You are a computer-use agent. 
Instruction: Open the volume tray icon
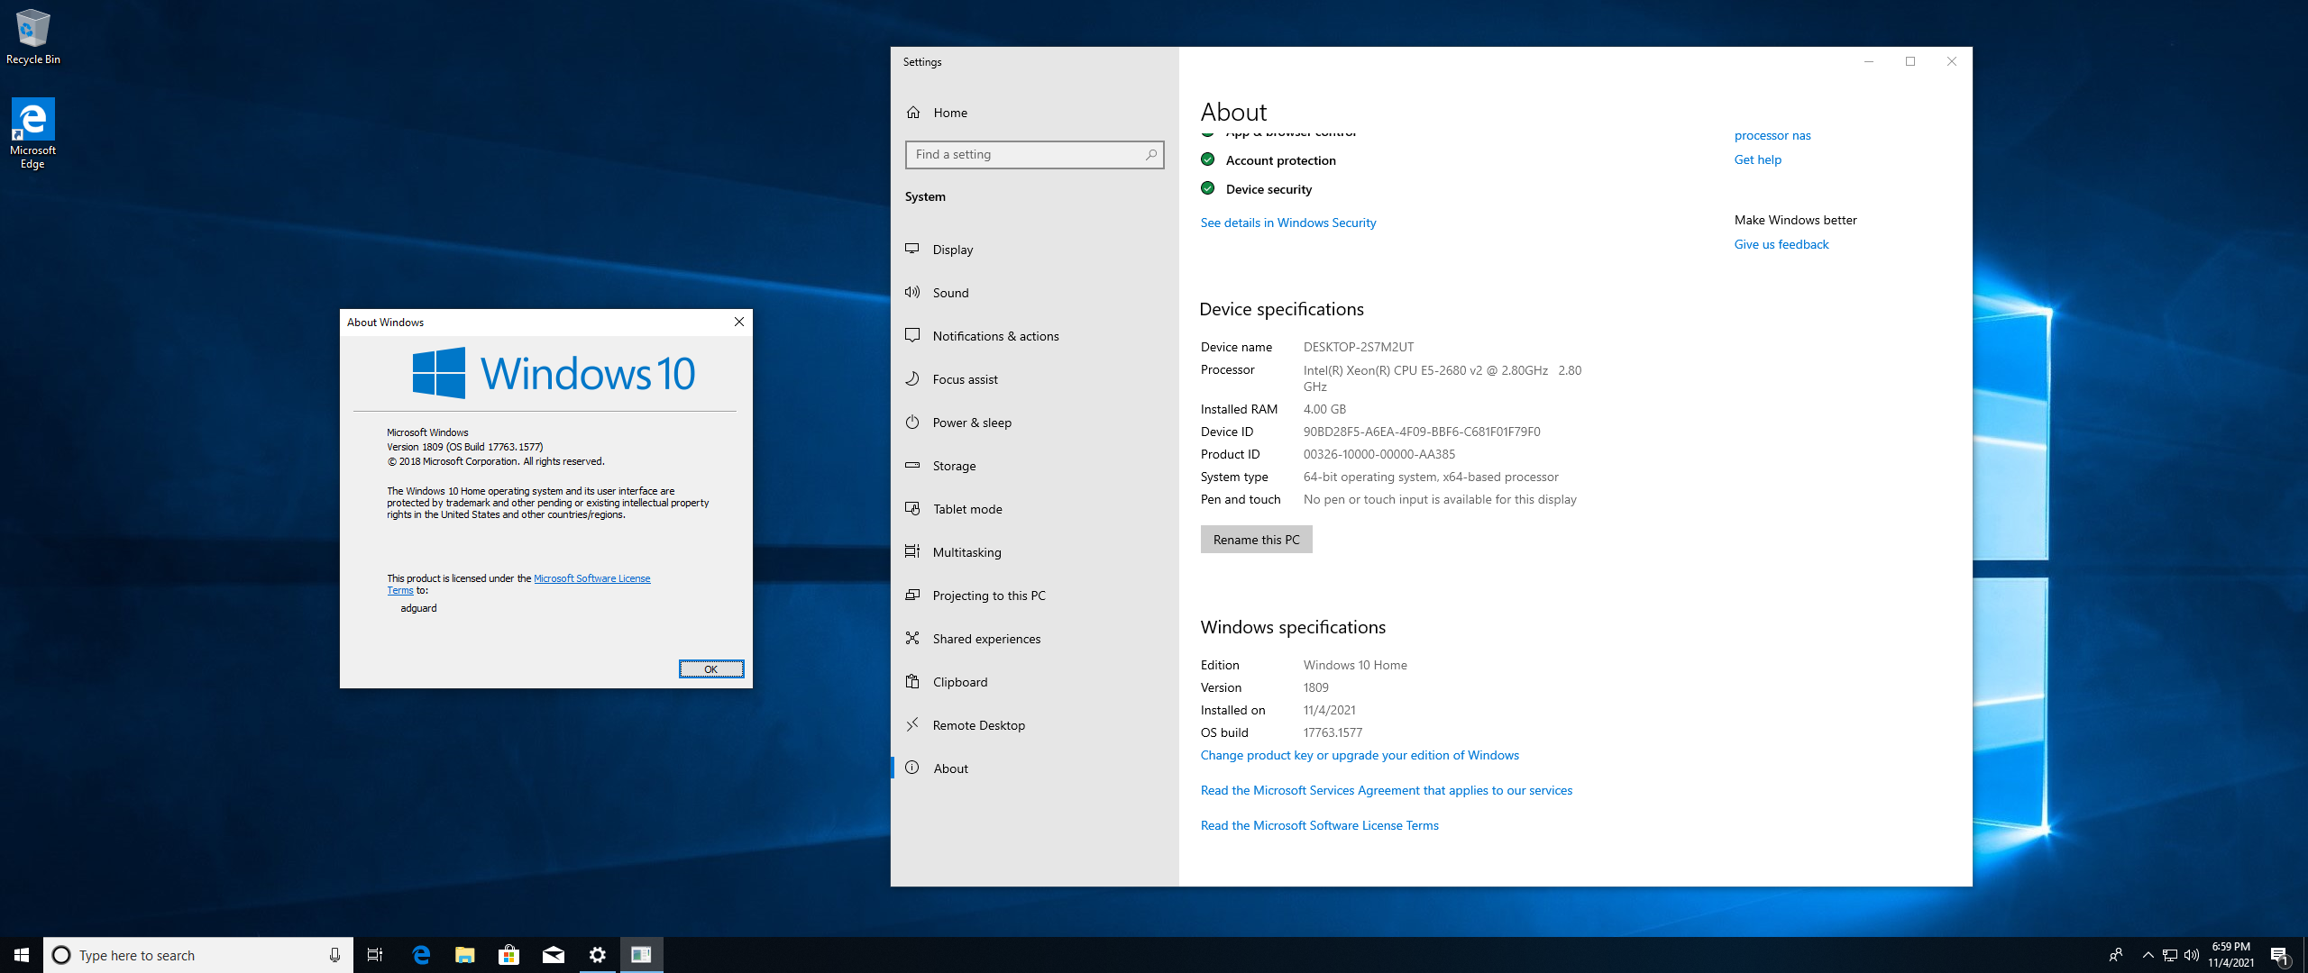2192,955
